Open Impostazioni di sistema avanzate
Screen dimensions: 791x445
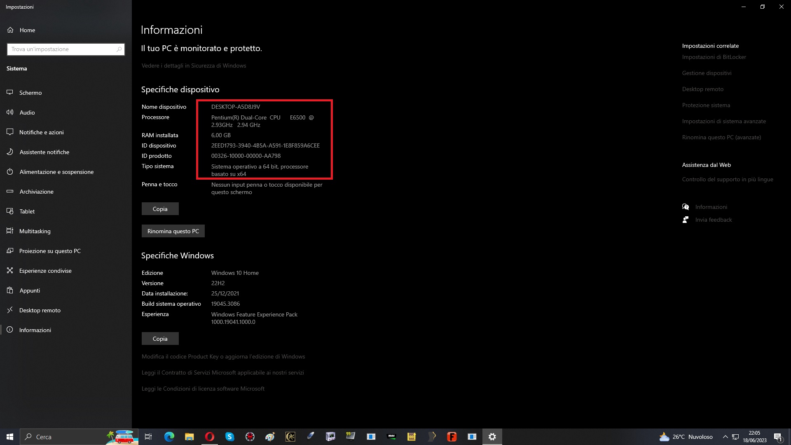pyautogui.click(x=724, y=121)
